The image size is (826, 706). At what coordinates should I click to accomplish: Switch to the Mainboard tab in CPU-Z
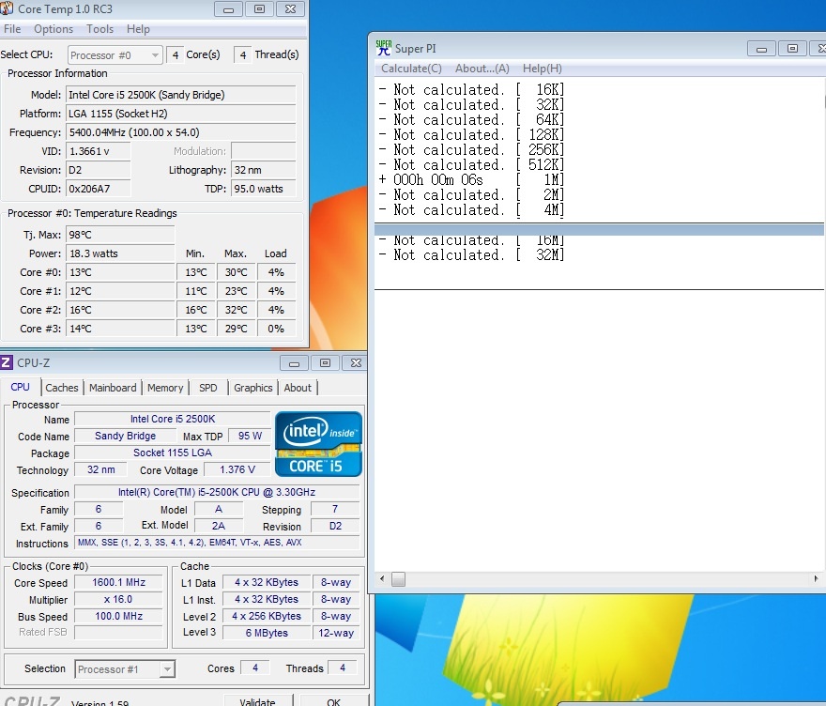coord(113,388)
